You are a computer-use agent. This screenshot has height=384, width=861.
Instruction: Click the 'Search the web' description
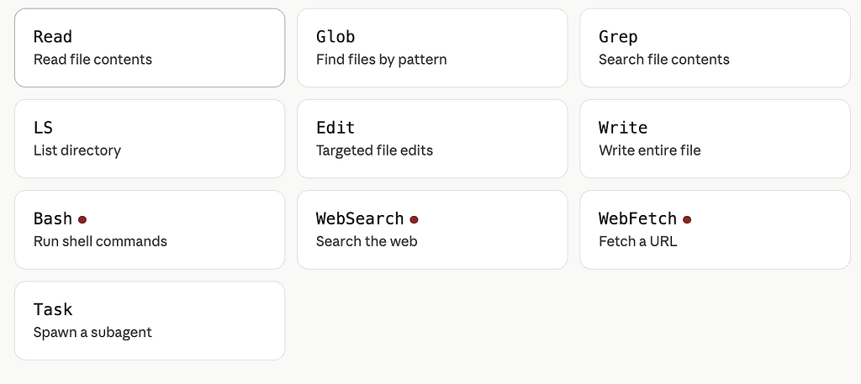tap(367, 241)
